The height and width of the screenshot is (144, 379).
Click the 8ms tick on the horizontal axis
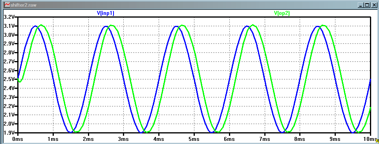(300, 139)
